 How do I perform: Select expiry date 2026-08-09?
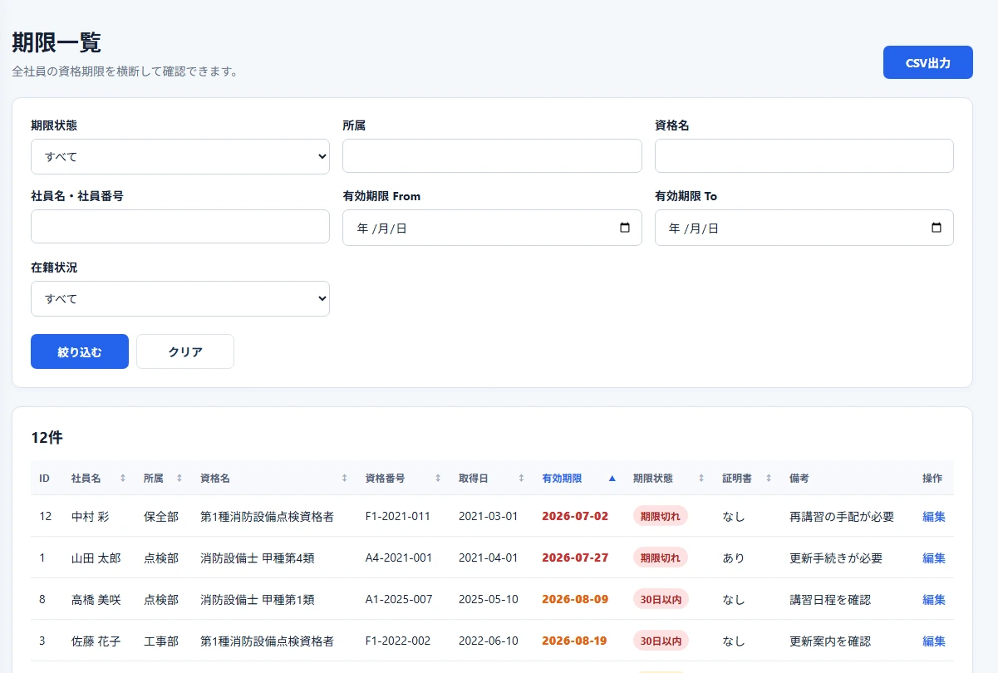tap(575, 599)
